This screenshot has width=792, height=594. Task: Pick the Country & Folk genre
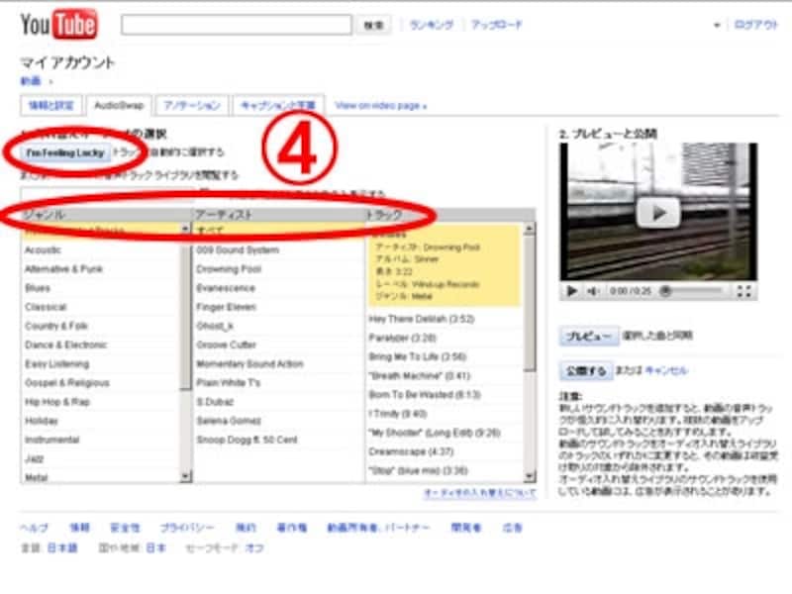(x=56, y=326)
